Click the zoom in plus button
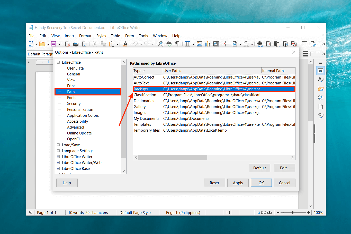 [x=309, y=212]
